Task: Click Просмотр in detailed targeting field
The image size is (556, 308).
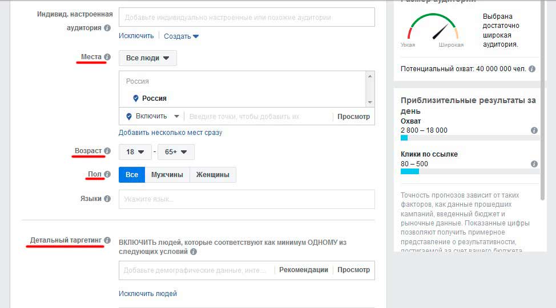Action: coord(353,270)
